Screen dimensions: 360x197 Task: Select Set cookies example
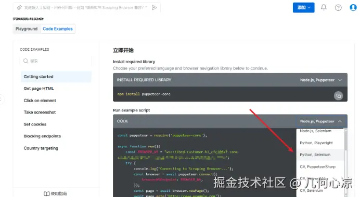tap(35, 124)
